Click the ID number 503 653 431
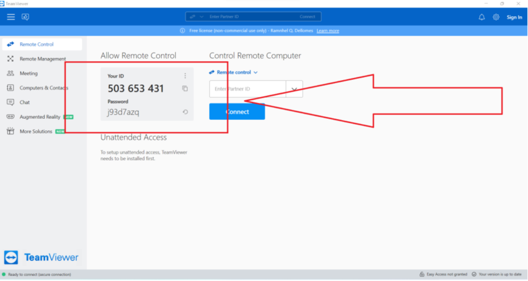This screenshot has width=528, height=281. [x=136, y=89]
